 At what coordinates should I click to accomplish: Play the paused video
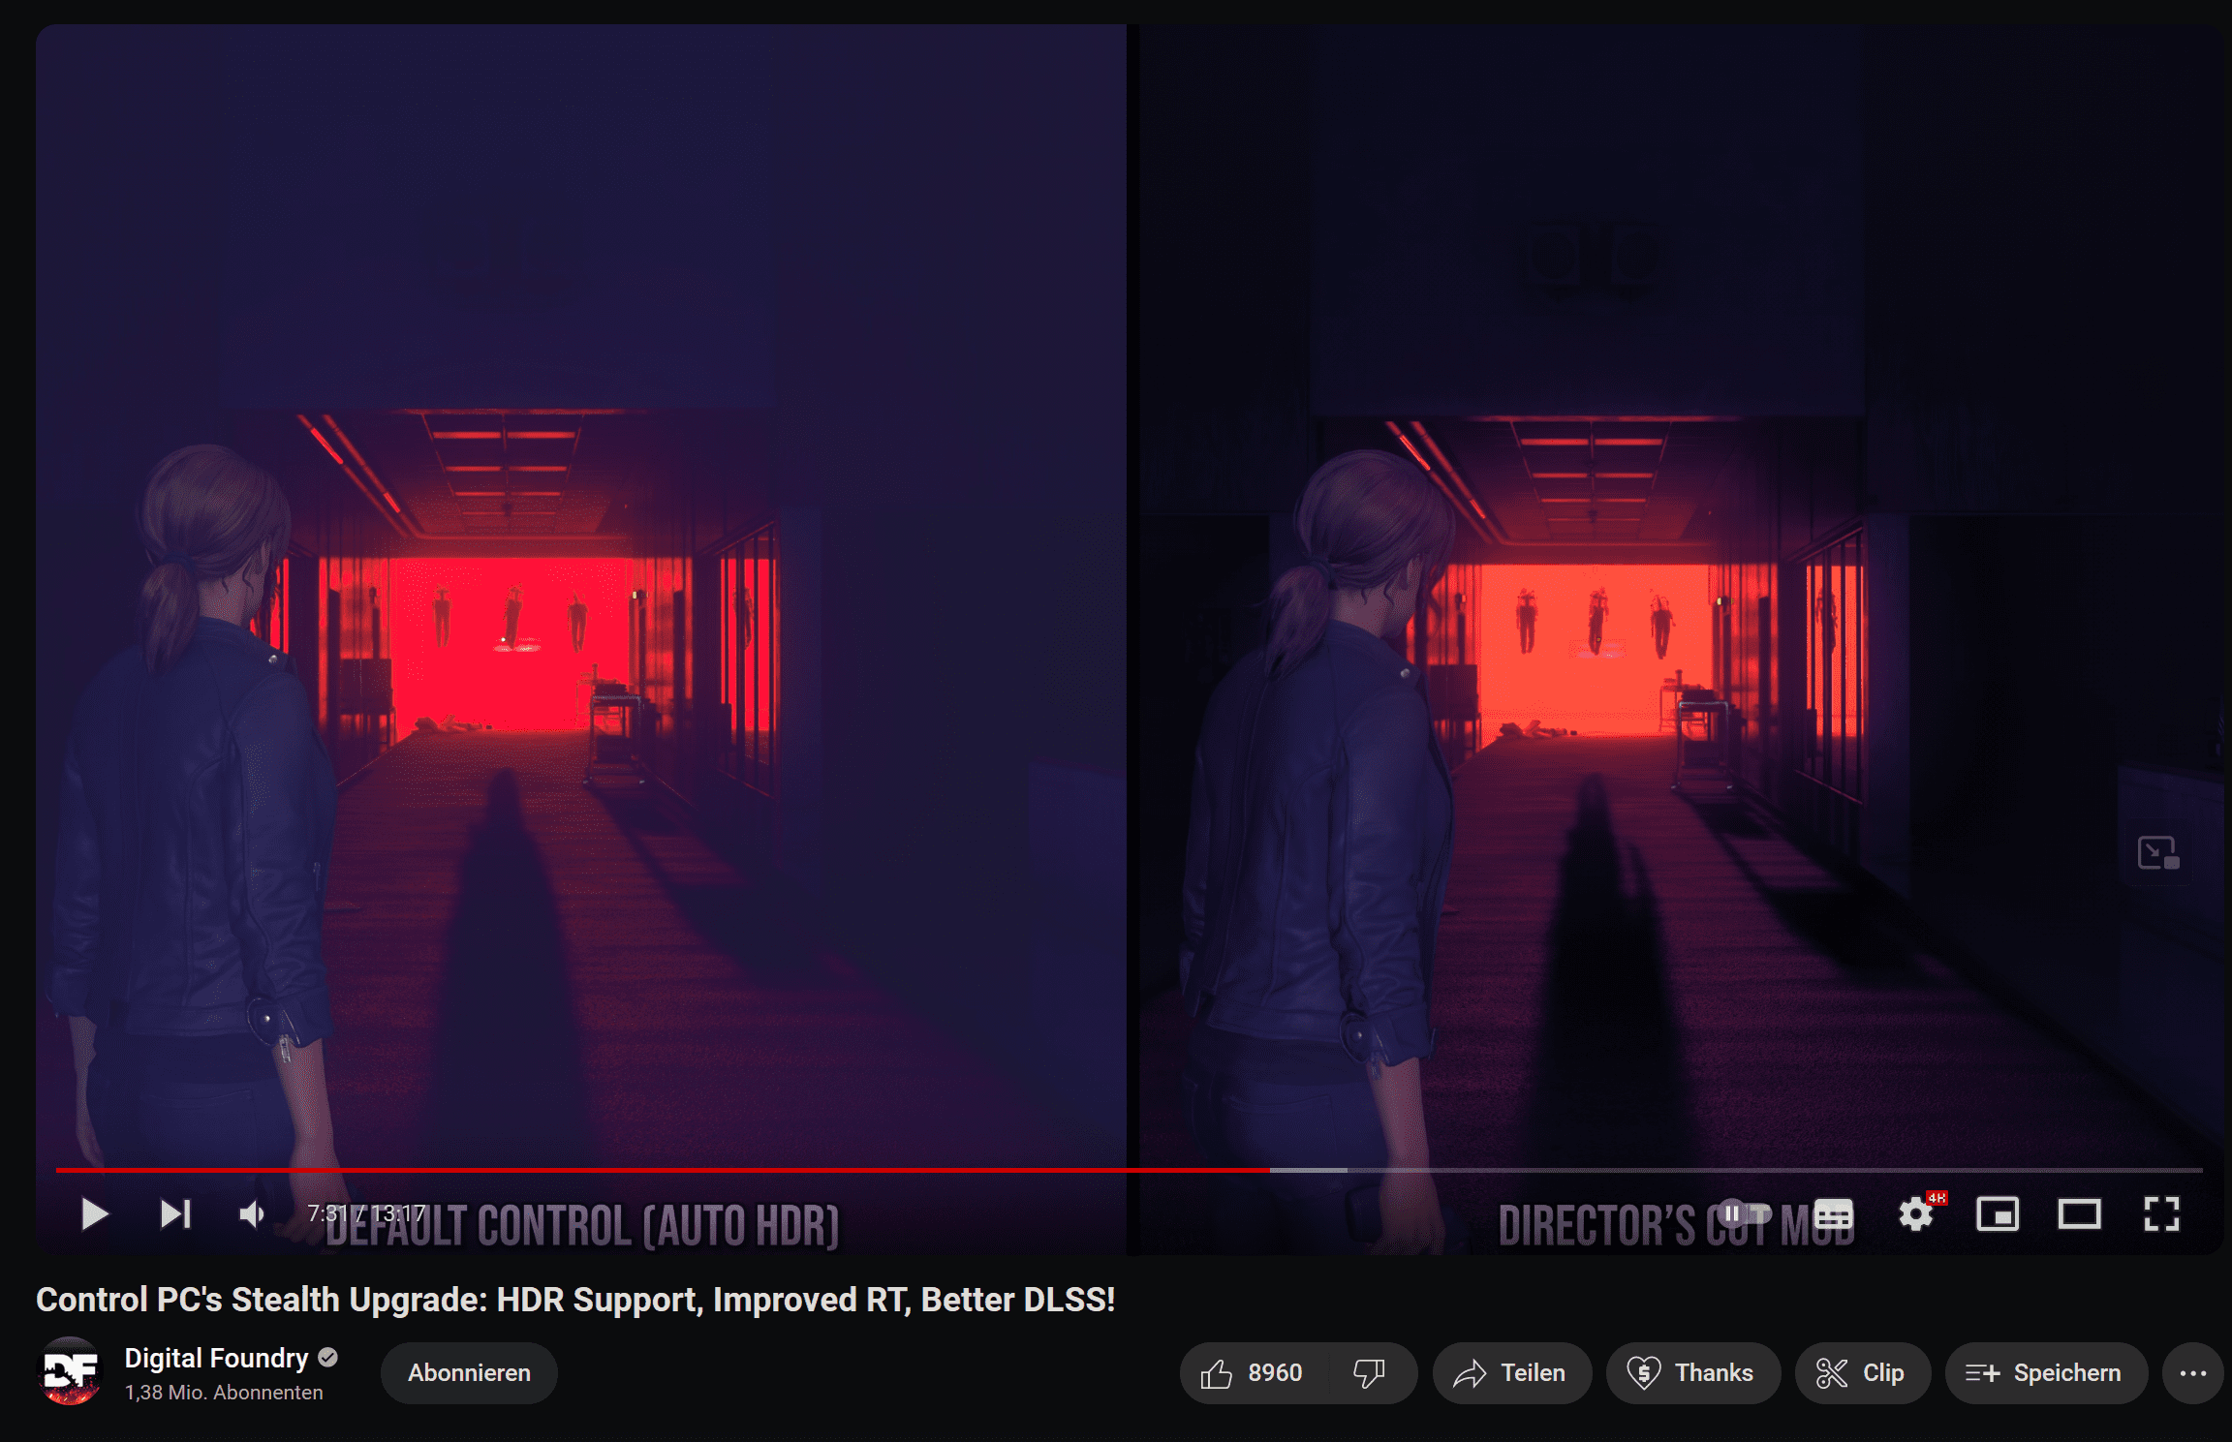(94, 1213)
